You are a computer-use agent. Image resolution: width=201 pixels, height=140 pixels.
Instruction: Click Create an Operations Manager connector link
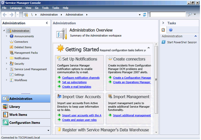(x=132, y=82)
